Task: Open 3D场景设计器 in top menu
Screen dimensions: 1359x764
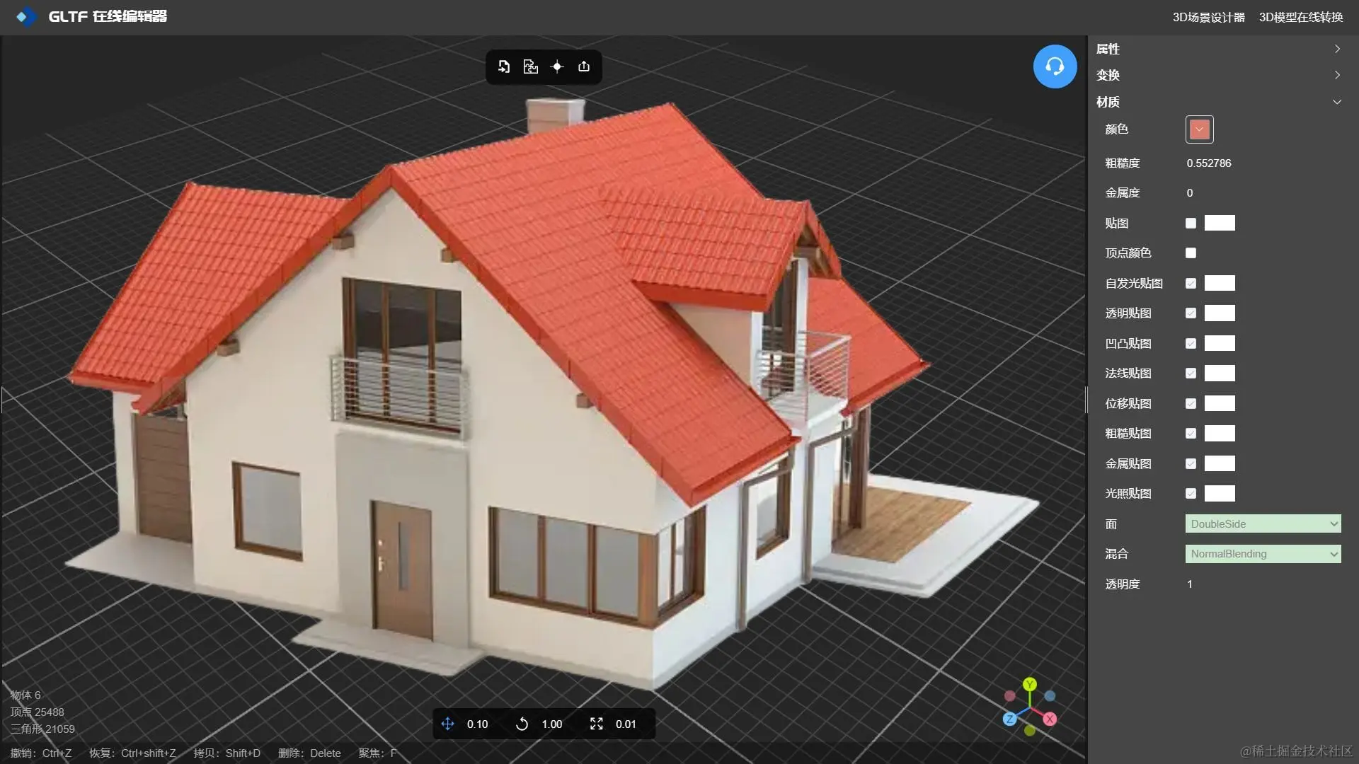Action: (x=1208, y=17)
